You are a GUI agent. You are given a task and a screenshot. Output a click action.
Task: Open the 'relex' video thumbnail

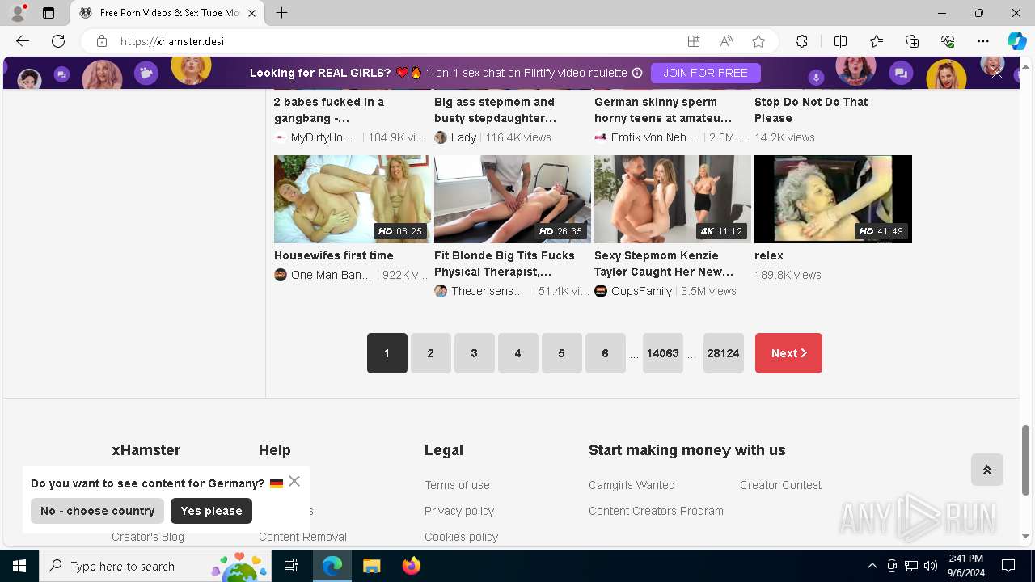coord(833,199)
